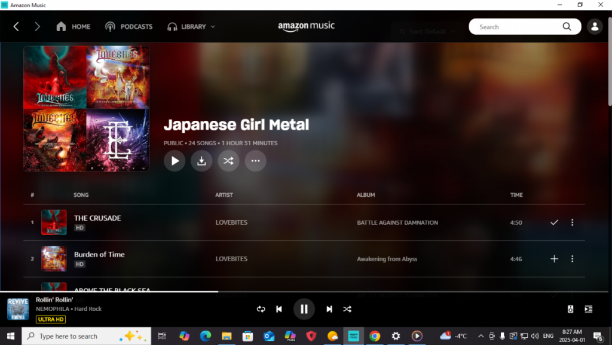Show hidden system tray icons
612x345 pixels.
481,336
